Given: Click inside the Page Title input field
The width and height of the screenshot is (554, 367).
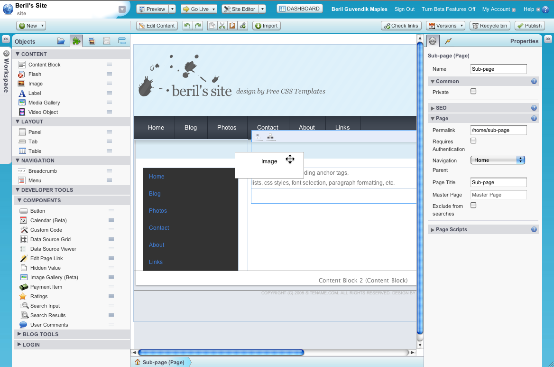Looking at the screenshot, I should [498, 182].
